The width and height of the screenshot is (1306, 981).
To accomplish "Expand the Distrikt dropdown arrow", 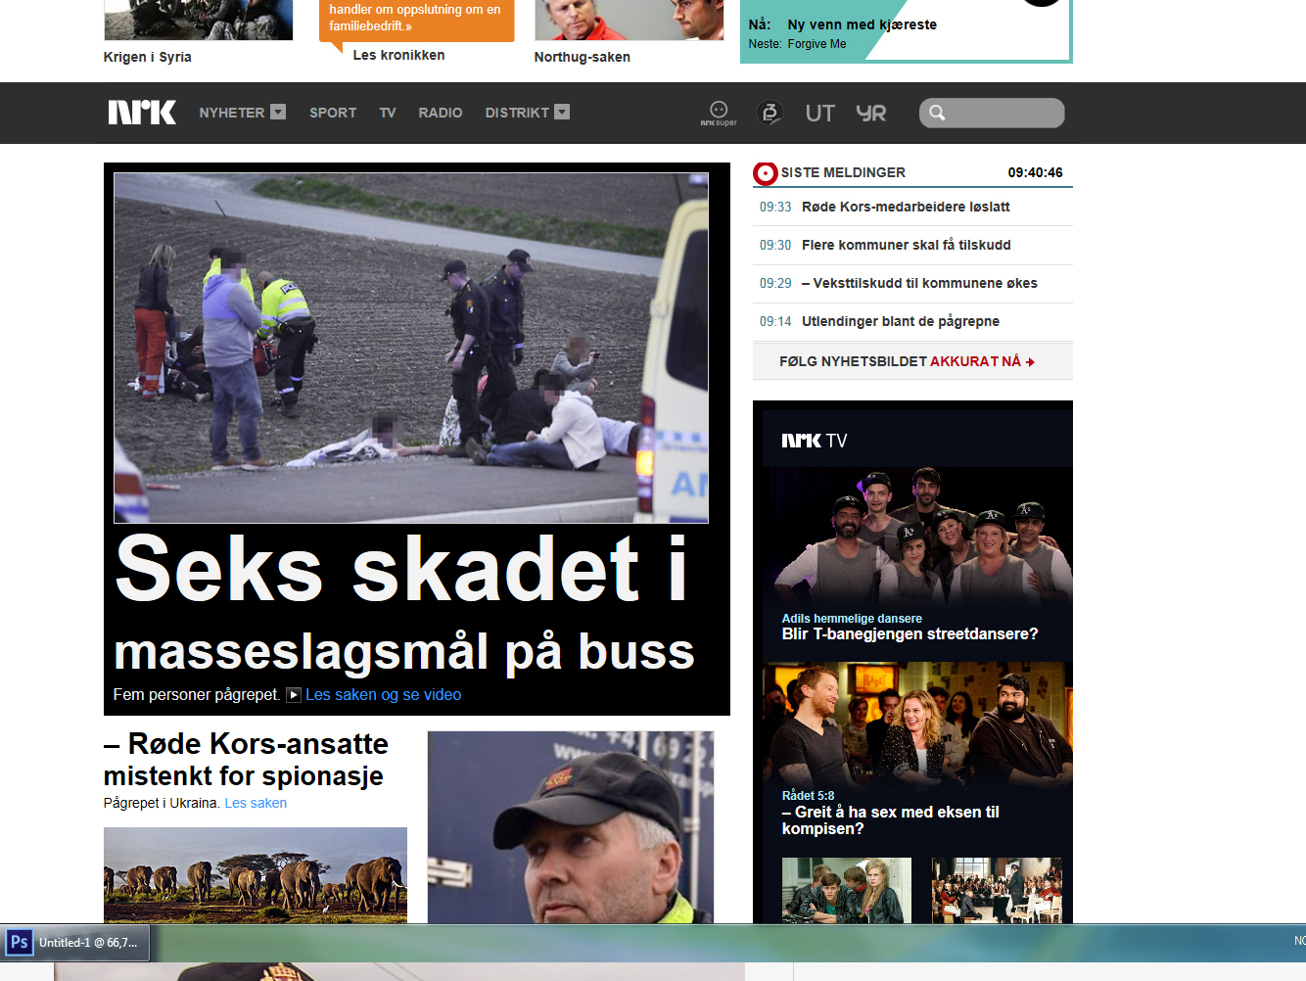I will pyautogui.click(x=562, y=112).
